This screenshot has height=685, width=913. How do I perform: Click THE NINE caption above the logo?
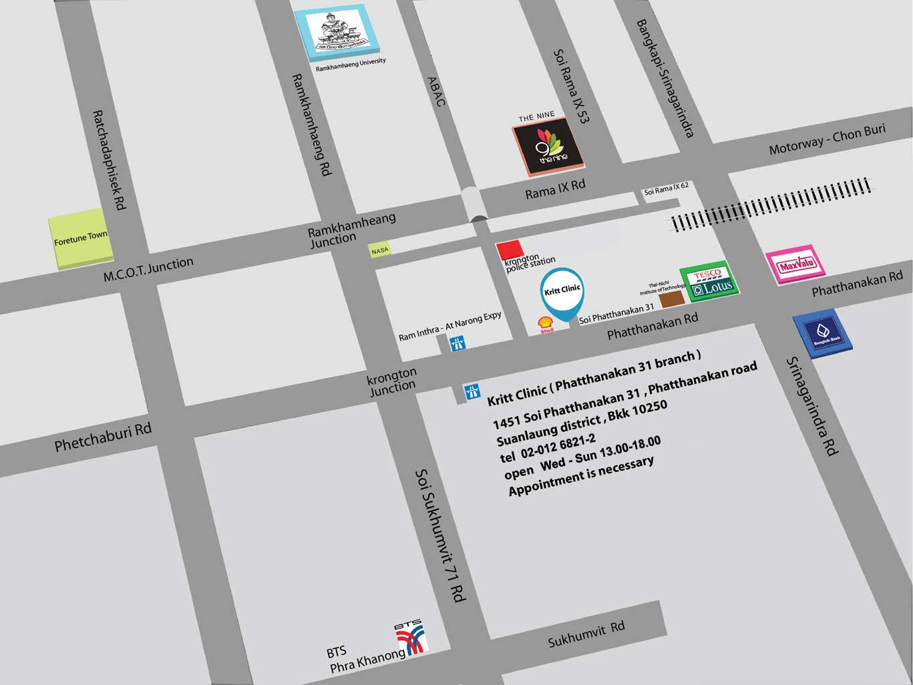click(x=536, y=118)
